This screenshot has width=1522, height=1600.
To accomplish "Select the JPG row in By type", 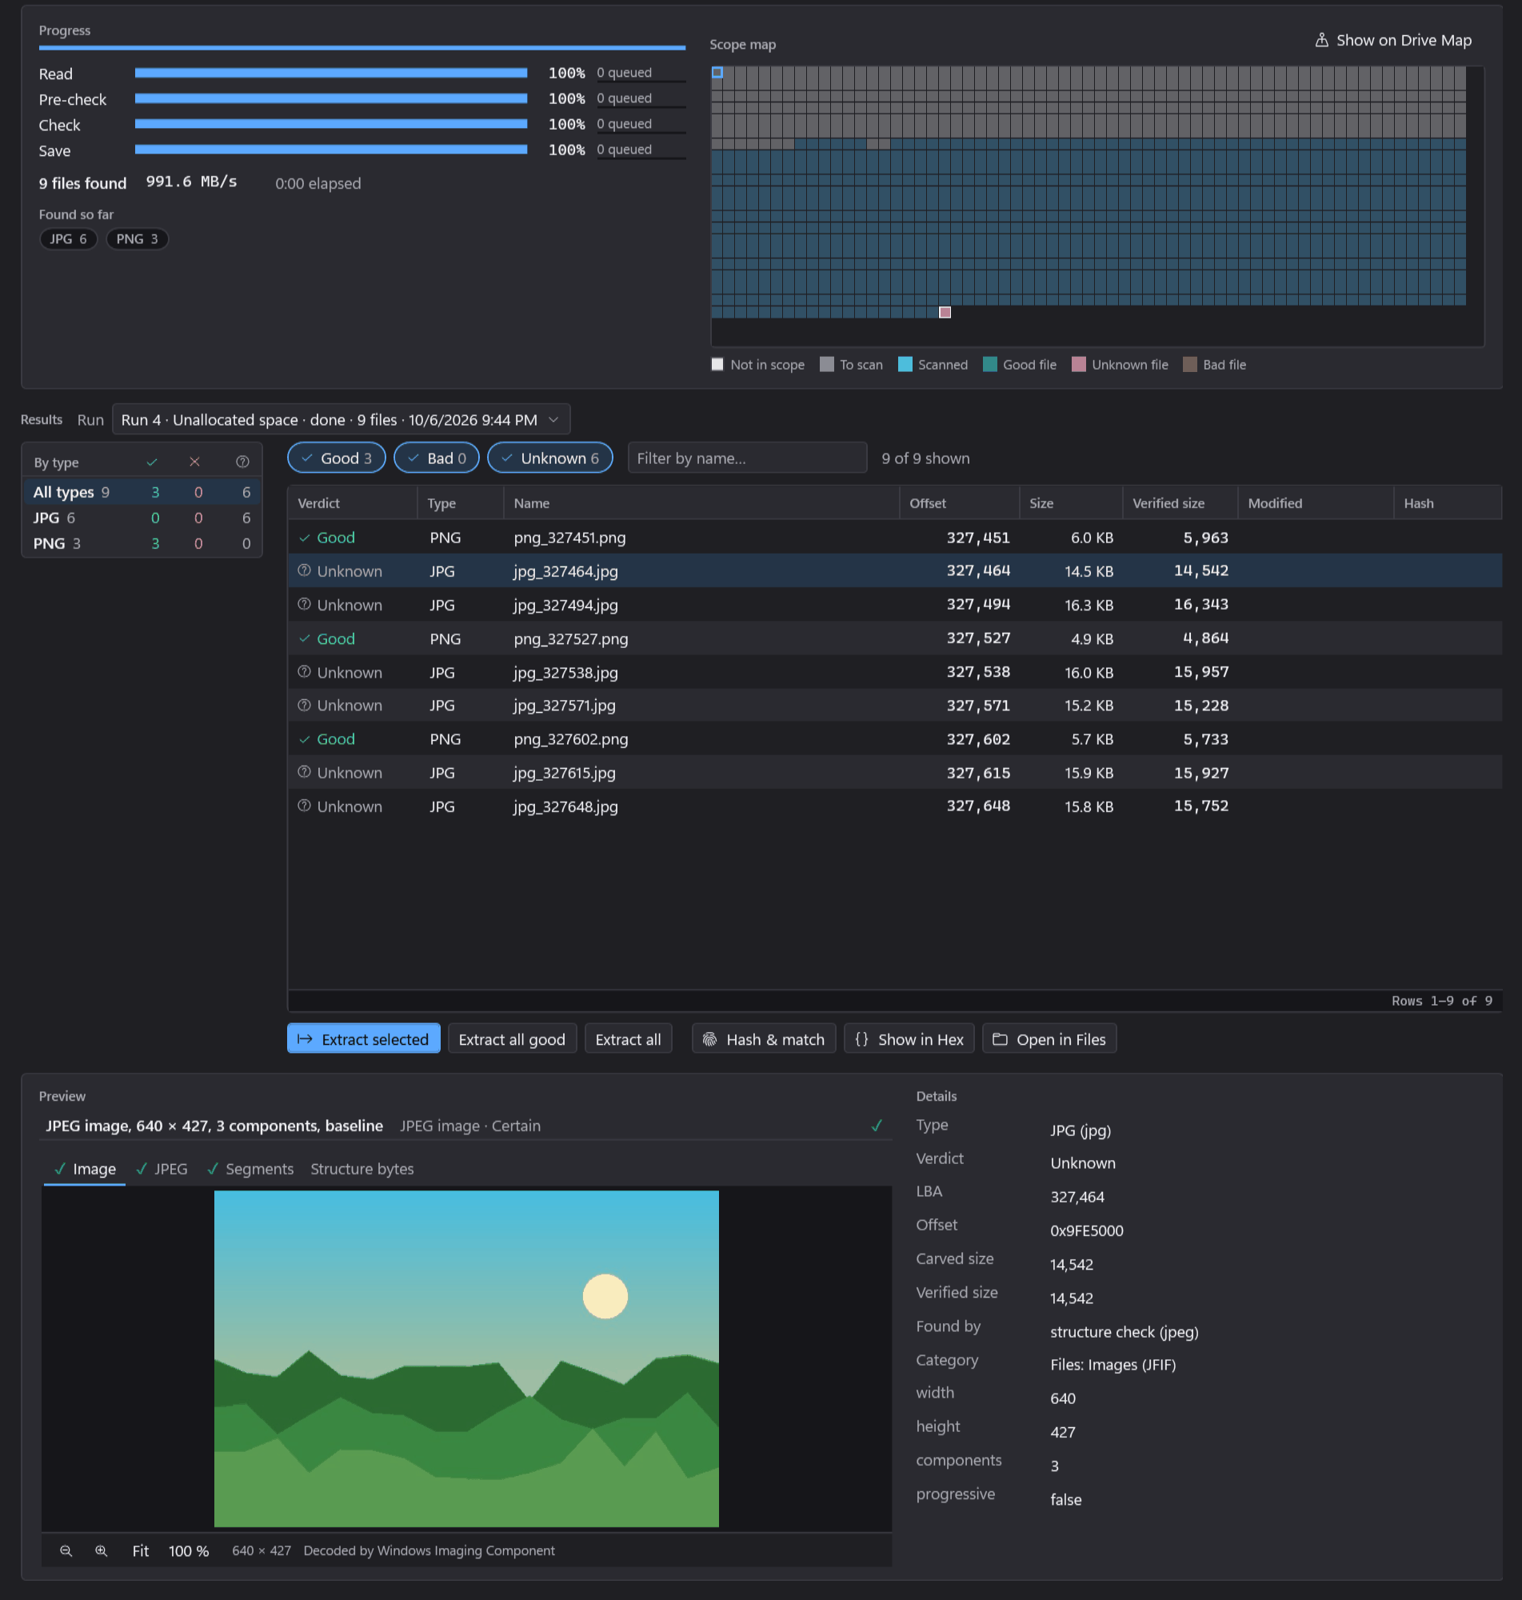I will (142, 518).
